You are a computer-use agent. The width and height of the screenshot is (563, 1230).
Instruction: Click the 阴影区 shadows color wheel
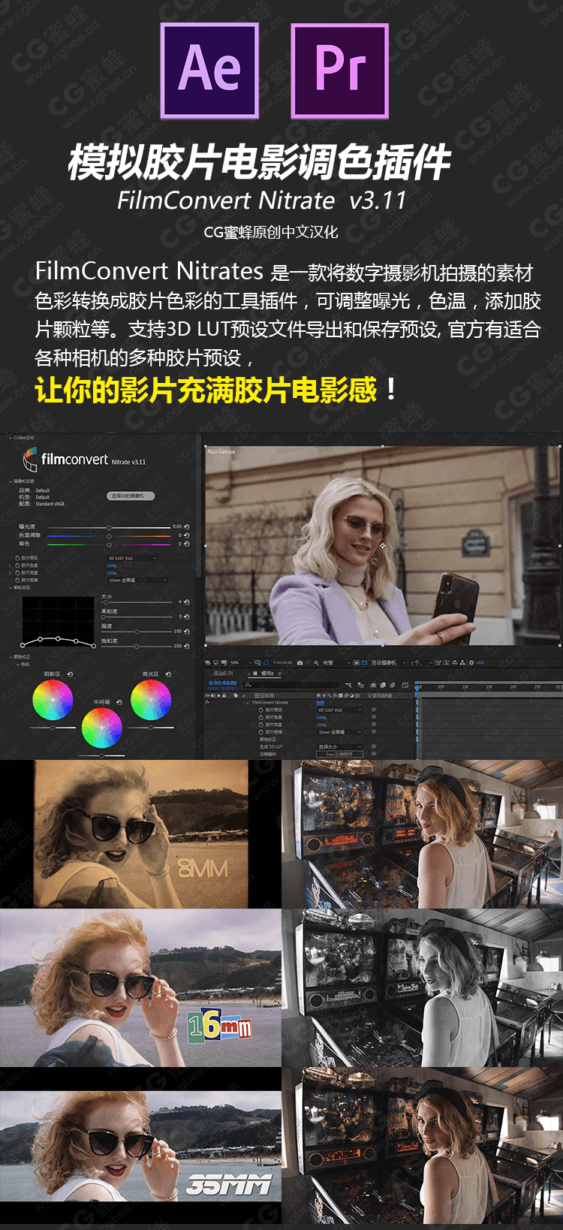tap(53, 699)
